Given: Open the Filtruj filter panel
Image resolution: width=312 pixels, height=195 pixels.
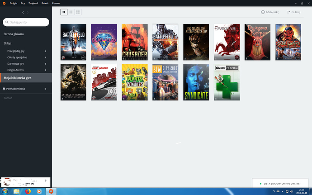Looking at the screenshot, I should pos(293,12).
